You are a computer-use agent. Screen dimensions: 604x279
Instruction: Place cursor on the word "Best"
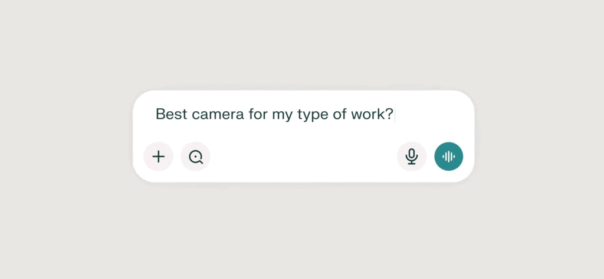[x=169, y=114]
